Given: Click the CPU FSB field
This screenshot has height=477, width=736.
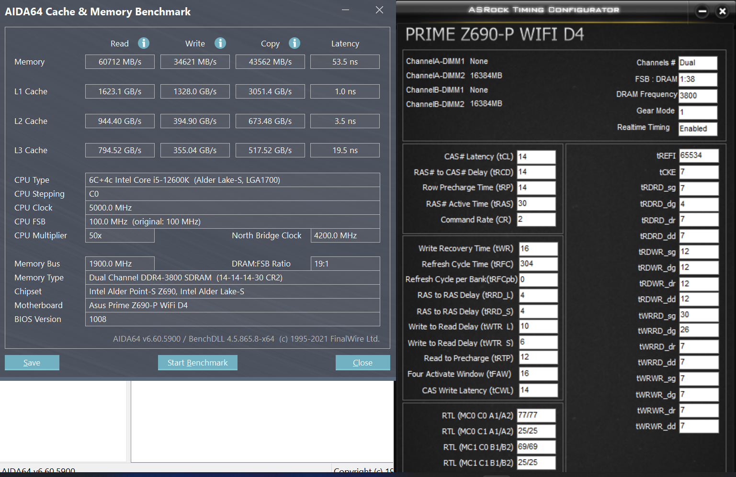Looking at the screenshot, I should pyautogui.click(x=233, y=222).
